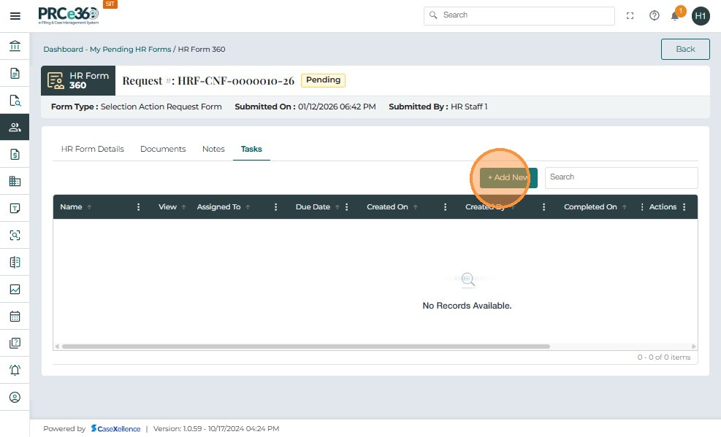Click the PRCe360 logo
The width and height of the screenshot is (721, 437).
click(x=69, y=15)
